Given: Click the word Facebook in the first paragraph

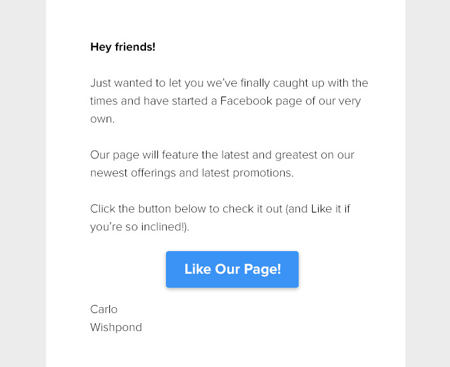Looking at the screenshot, I should pos(246,101).
